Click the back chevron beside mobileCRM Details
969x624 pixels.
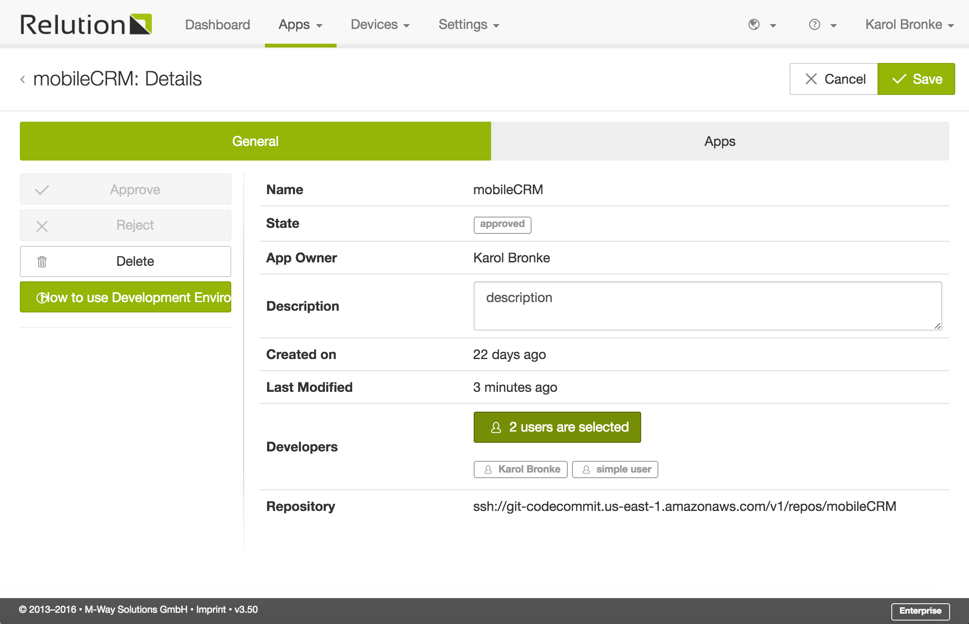pyautogui.click(x=23, y=79)
